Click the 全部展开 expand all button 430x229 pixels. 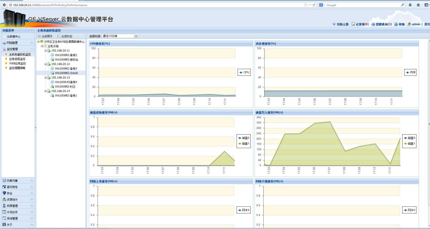(45, 36)
